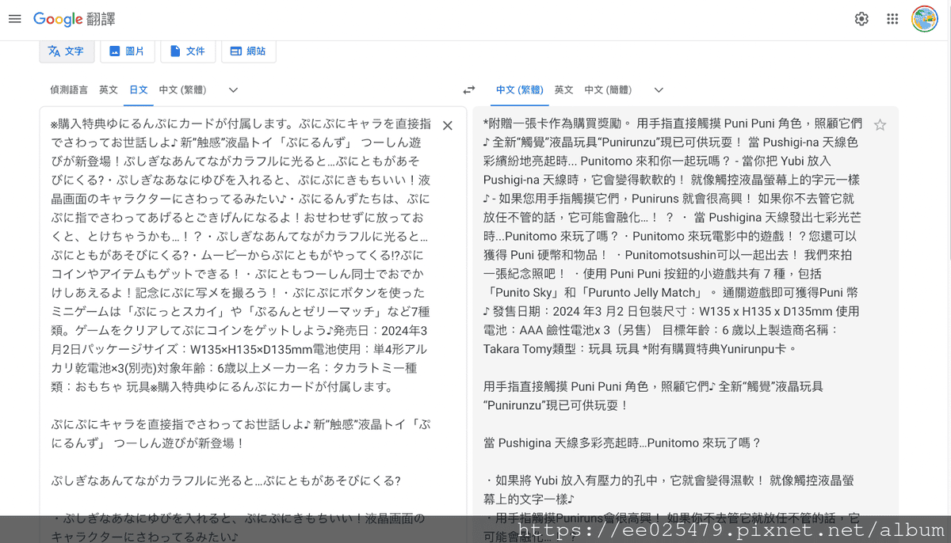Switch to 圖片 image translation mode
Screen dimensions: 951x543
point(127,51)
